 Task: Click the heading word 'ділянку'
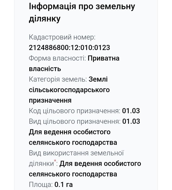(44, 18)
